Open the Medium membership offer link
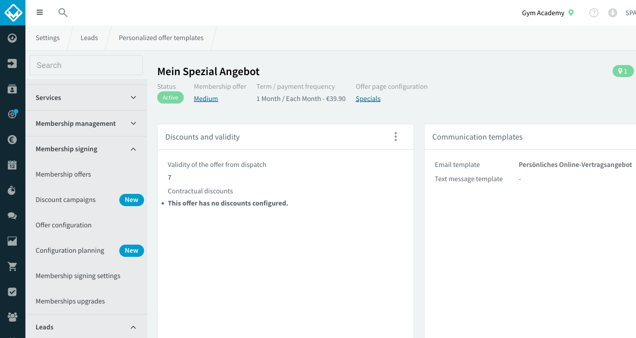The height and width of the screenshot is (338, 636). (206, 99)
